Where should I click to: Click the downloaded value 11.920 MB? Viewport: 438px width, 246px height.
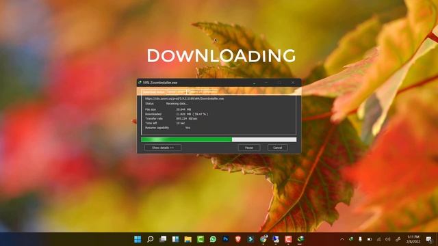tap(183, 114)
